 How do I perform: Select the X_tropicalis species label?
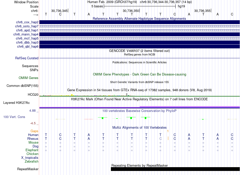(x=30, y=158)
